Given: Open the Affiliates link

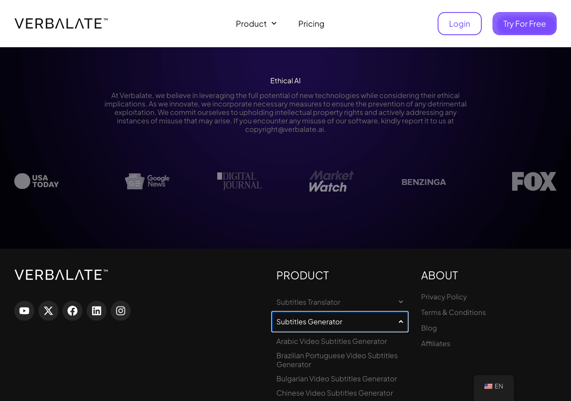Looking at the screenshot, I should (435, 344).
